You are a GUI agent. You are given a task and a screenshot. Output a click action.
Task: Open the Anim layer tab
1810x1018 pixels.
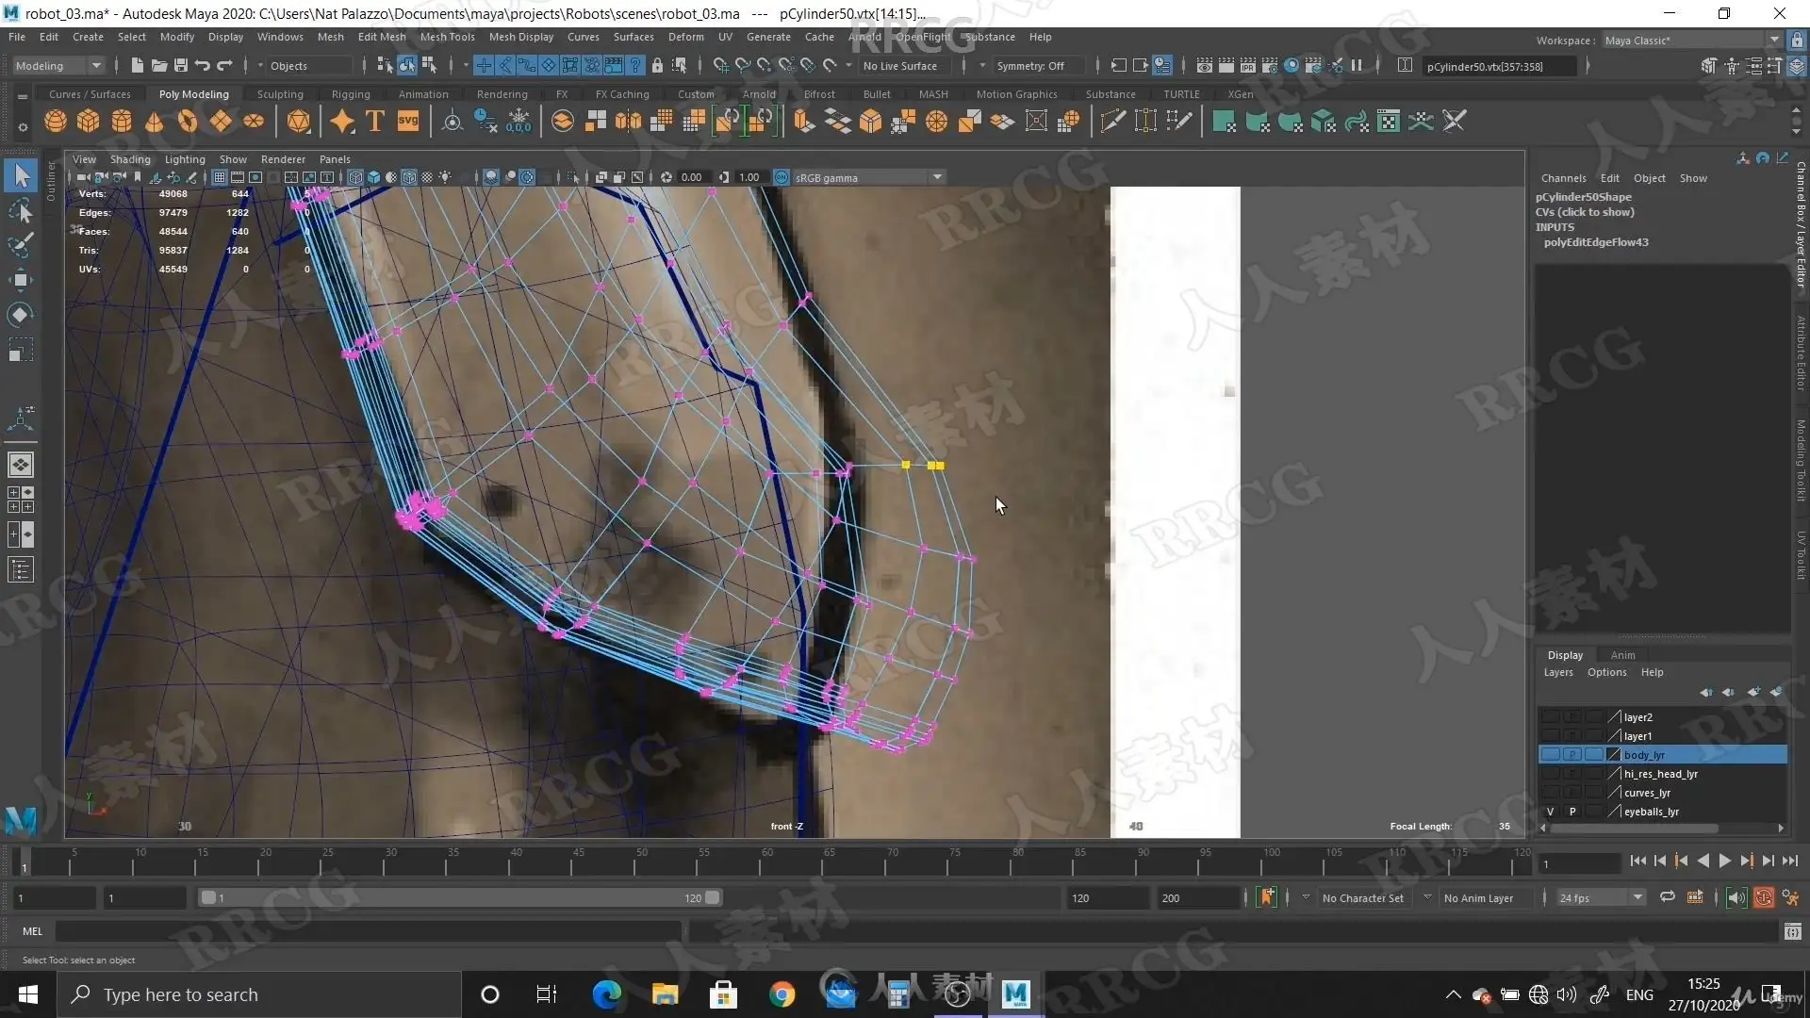click(x=1622, y=655)
